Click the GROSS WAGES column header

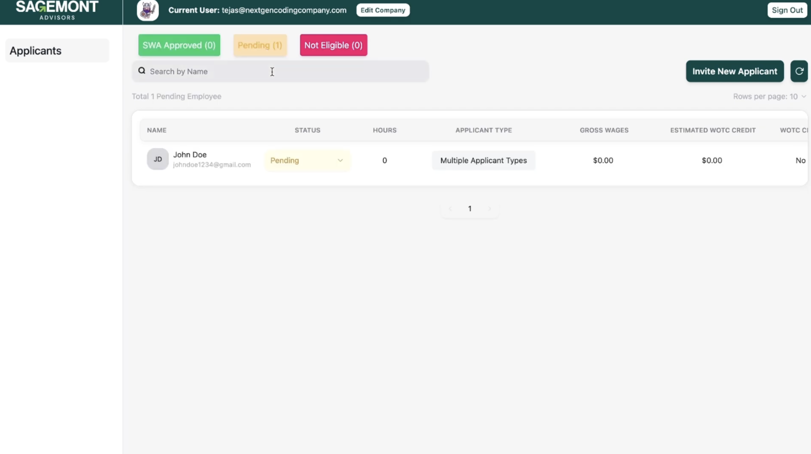point(604,130)
